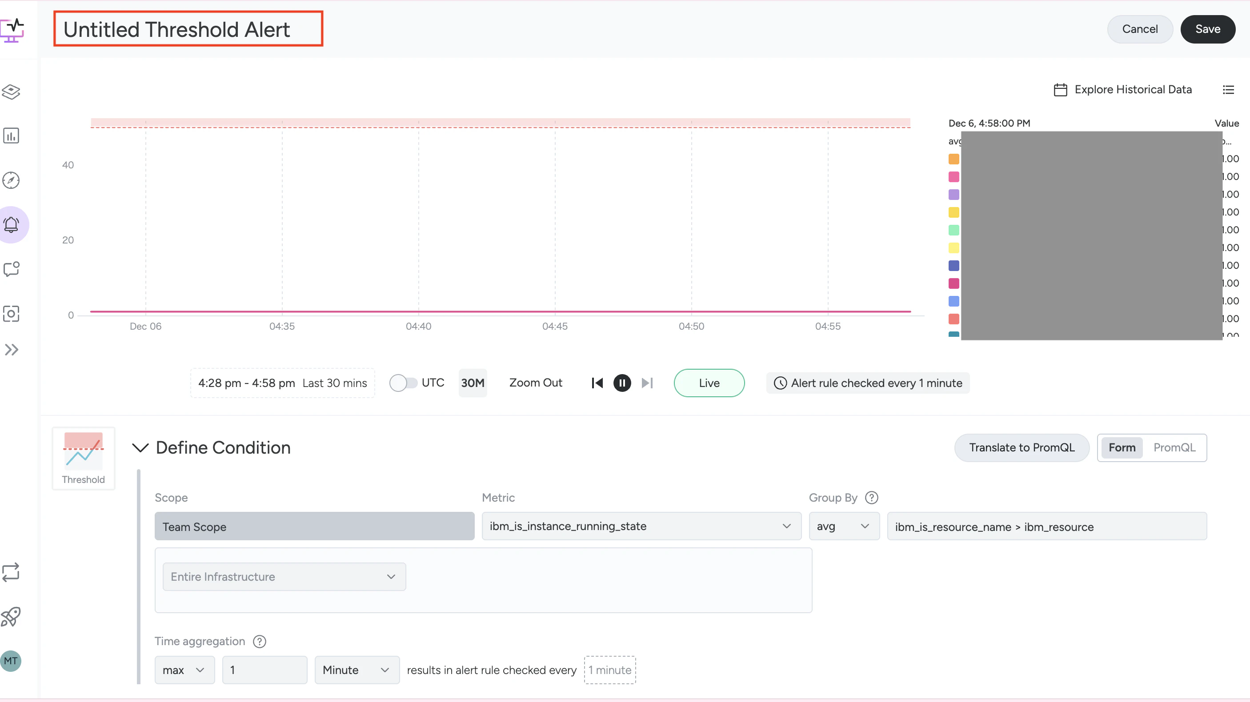Click the time aggregation value field
This screenshot has height=702, width=1250.
pos(264,670)
